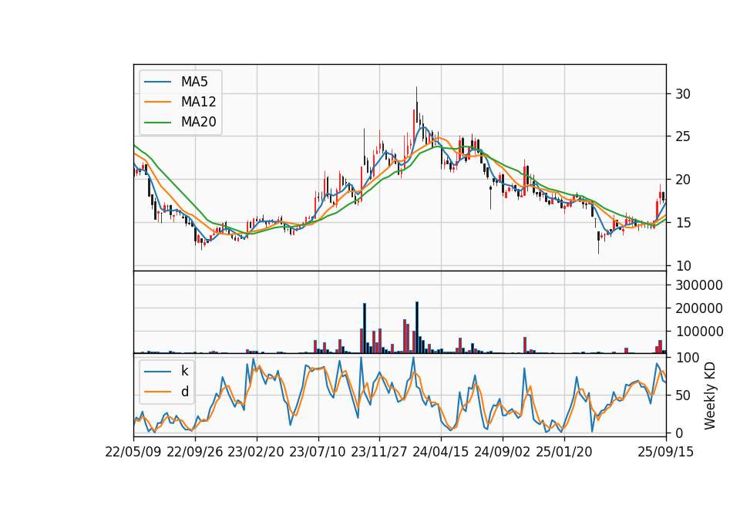Click the price axis value 25
Viewport: 740px width, 532px height.
682,137
